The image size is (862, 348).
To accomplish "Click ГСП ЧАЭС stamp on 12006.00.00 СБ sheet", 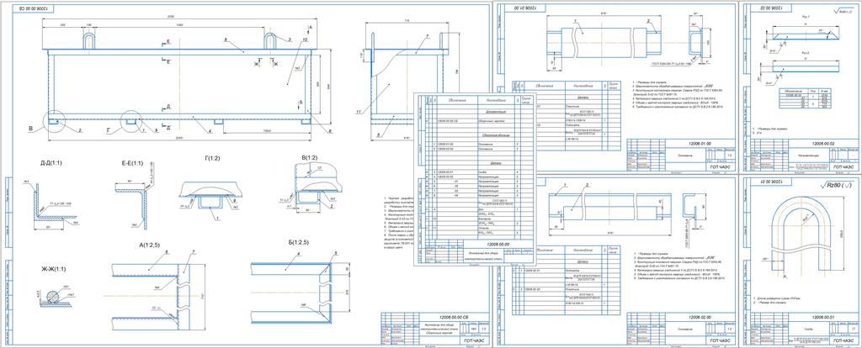I will (x=472, y=340).
